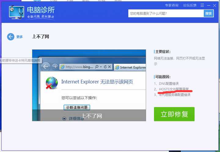This screenshot has width=220, height=152.
Task: Open 专家咨询 link
Action: (172, 5)
